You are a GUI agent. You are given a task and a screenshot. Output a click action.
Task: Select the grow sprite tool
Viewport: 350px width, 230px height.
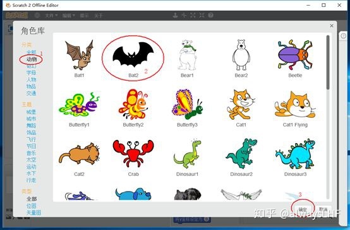[193, 15]
